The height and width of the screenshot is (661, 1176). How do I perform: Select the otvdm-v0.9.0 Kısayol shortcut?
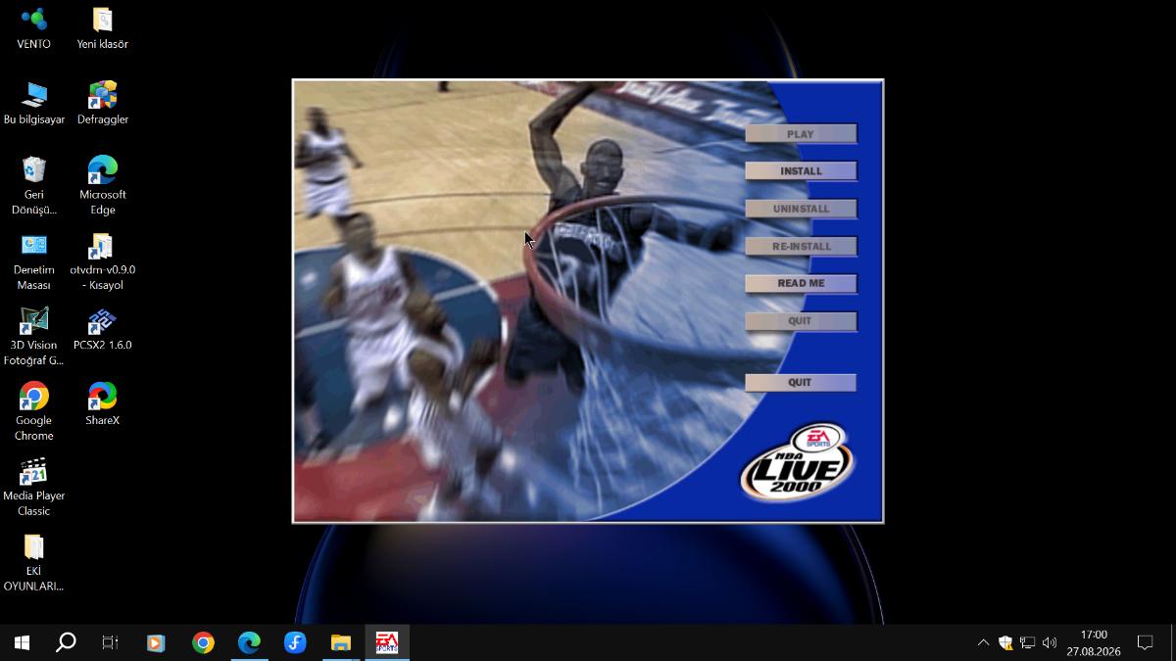point(102,261)
